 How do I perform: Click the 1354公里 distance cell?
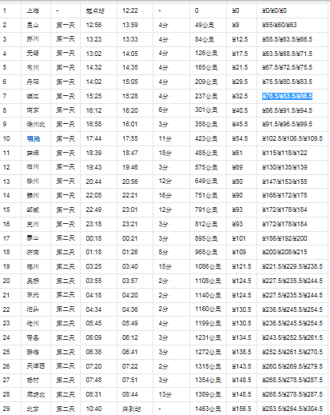pos(208,380)
